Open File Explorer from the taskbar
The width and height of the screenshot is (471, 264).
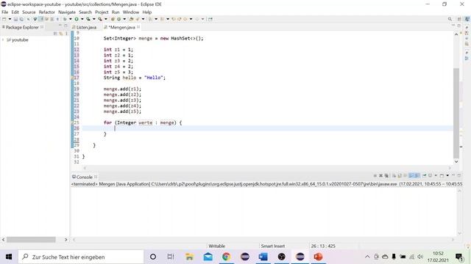(190, 257)
